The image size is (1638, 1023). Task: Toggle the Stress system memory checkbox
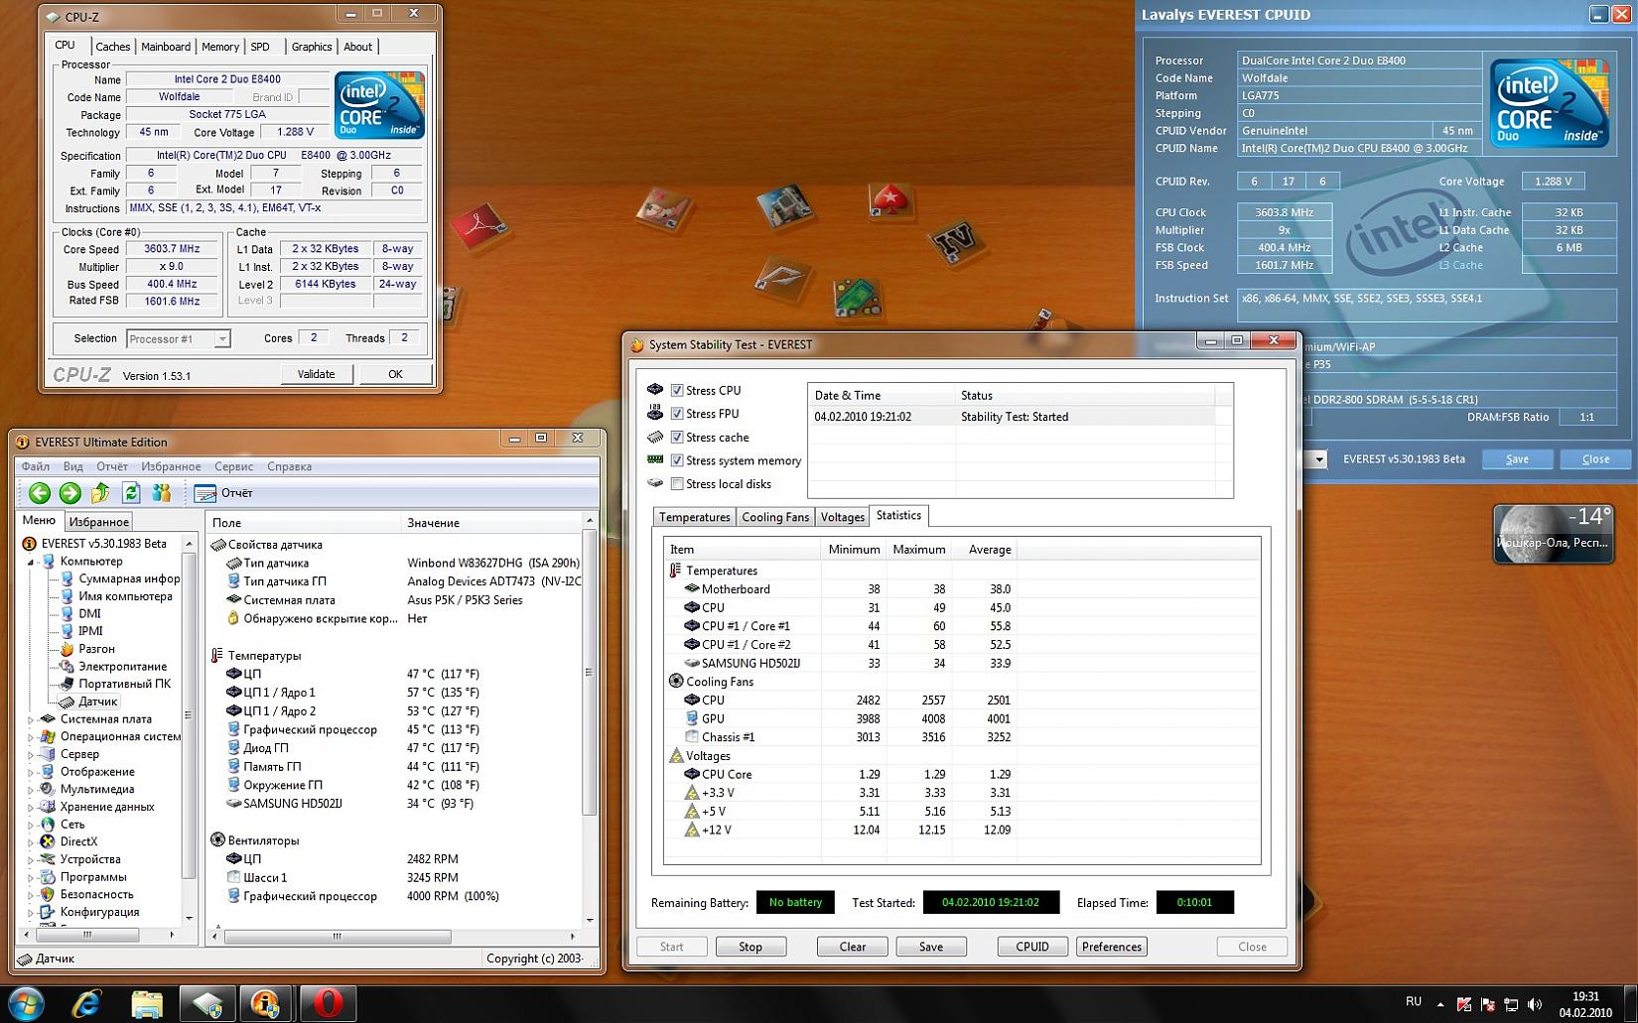[x=677, y=460]
